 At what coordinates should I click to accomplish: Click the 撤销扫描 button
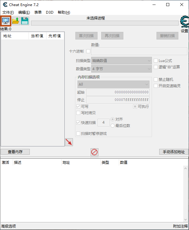point(167,36)
